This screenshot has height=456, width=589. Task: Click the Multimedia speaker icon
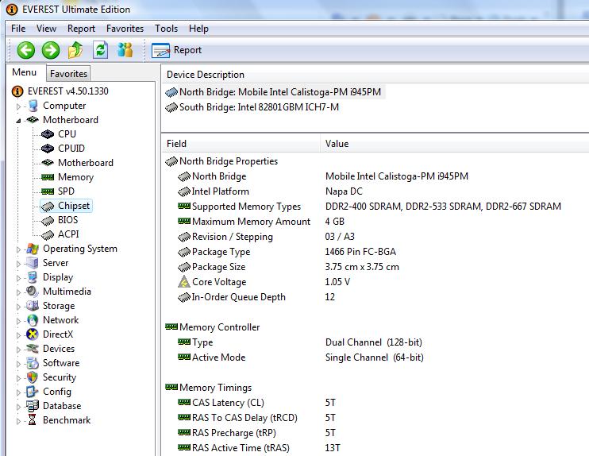(33, 292)
